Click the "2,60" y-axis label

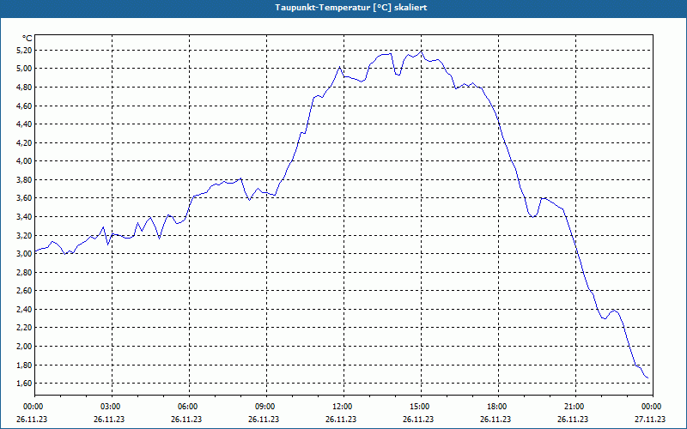click(x=24, y=291)
